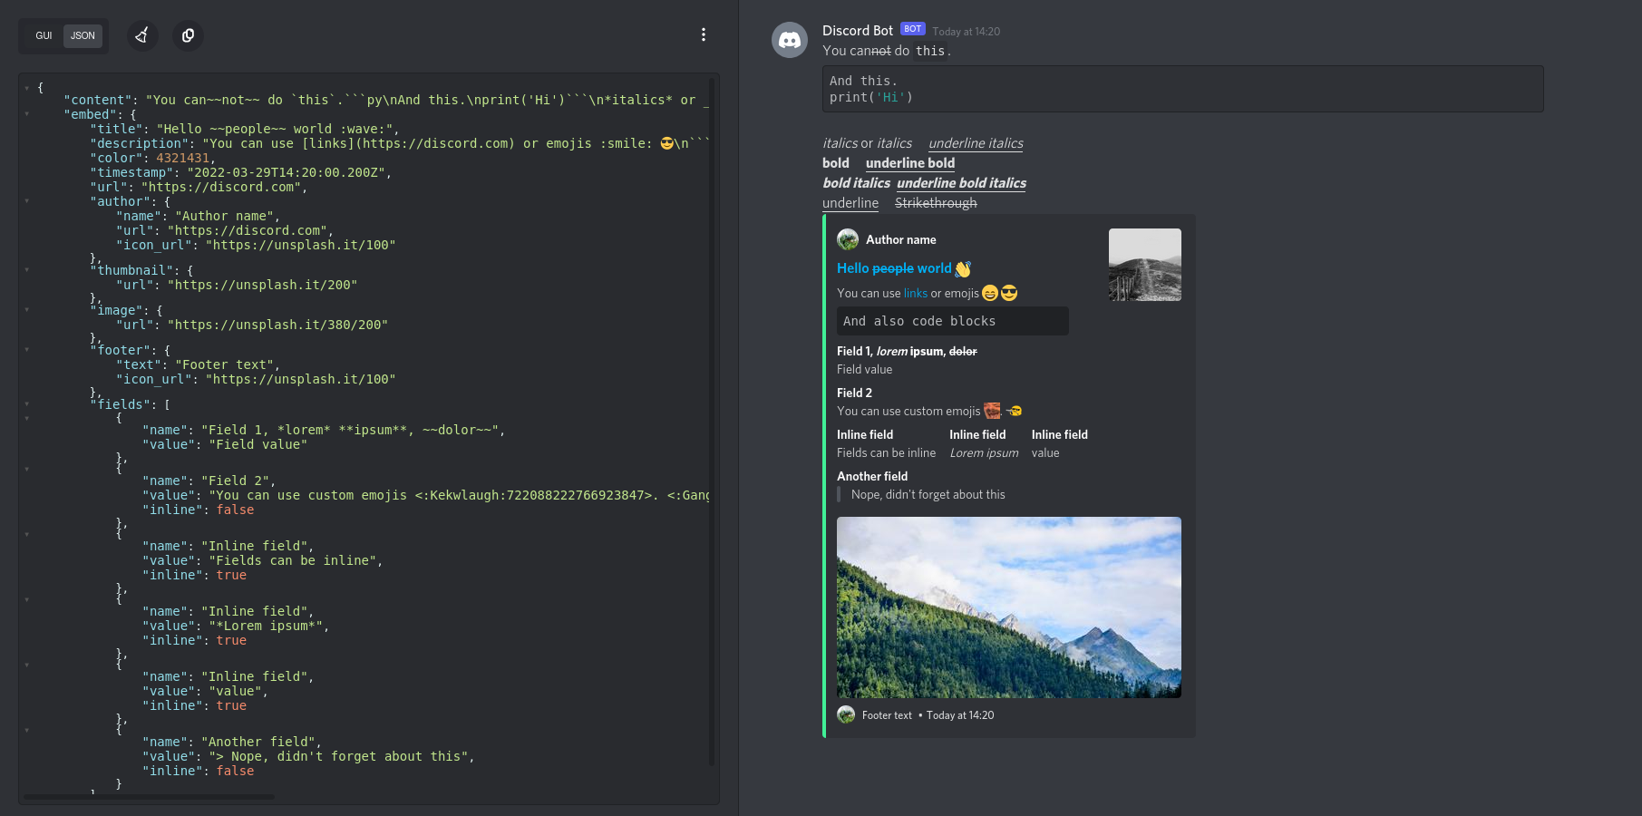Click the italic "Lorem ipsum" inline value
The height and width of the screenshot is (816, 1642).
984,453
